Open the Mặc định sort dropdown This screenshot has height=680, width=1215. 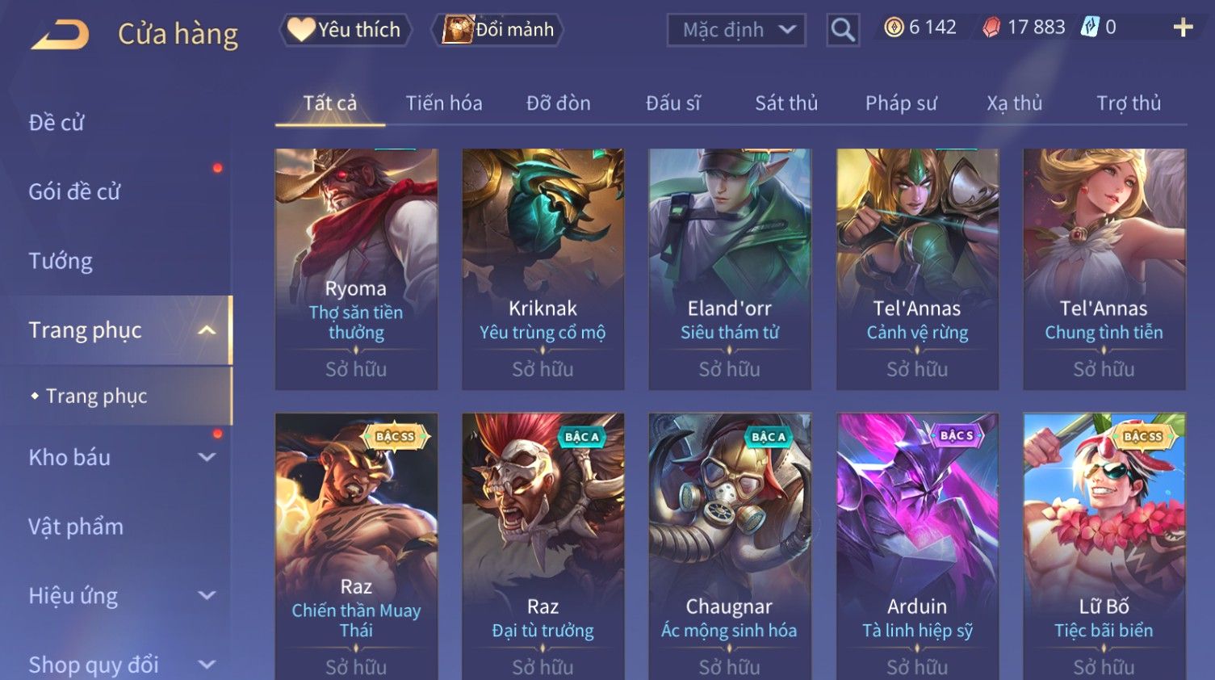tap(736, 30)
